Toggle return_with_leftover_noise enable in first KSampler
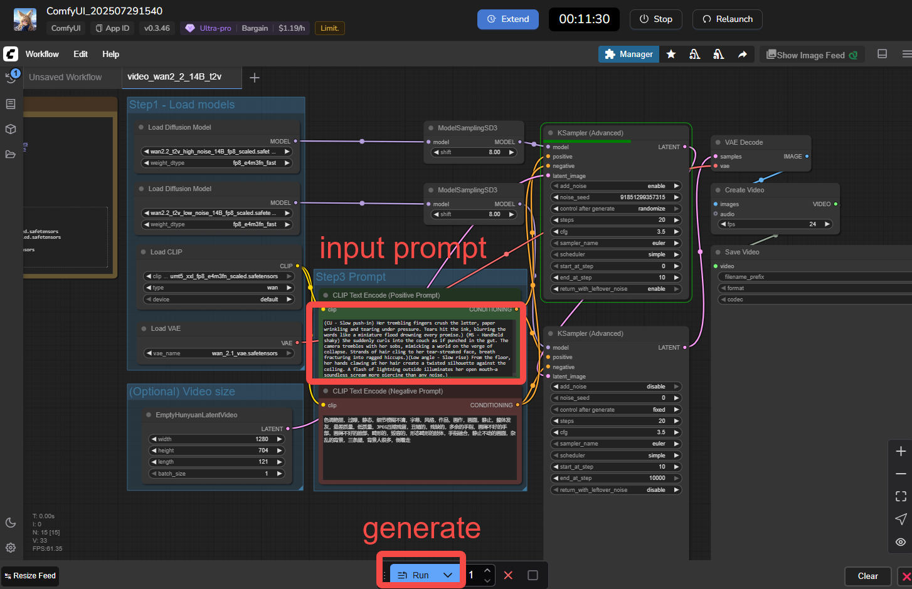The image size is (912, 589). 616,289
